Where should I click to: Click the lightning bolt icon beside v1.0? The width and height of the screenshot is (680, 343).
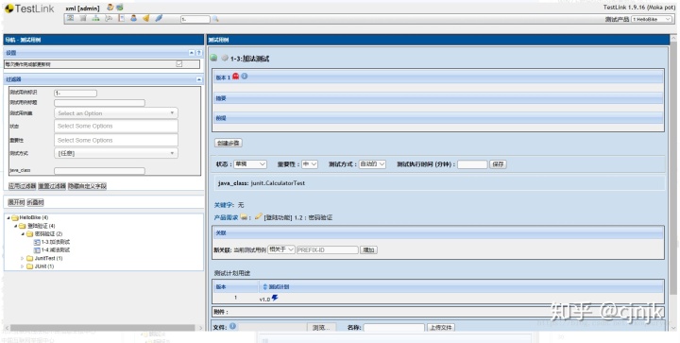click(x=275, y=298)
